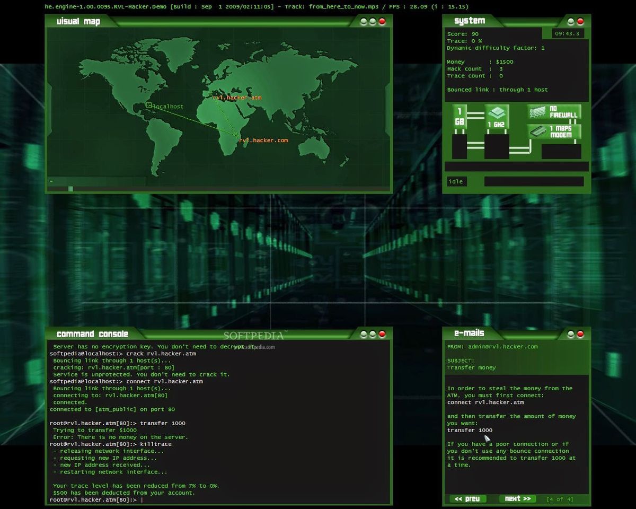Click 'connect rvl.hacker.atm' command in the e-mail
This screenshot has height=509, width=636.
point(485,402)
